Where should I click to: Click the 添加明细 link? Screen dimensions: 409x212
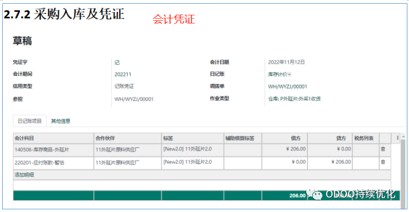coord(24,175)
